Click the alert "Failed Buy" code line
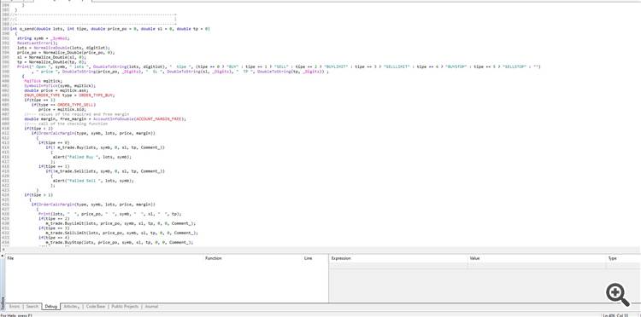641x317 pixels. pos(92,157)
